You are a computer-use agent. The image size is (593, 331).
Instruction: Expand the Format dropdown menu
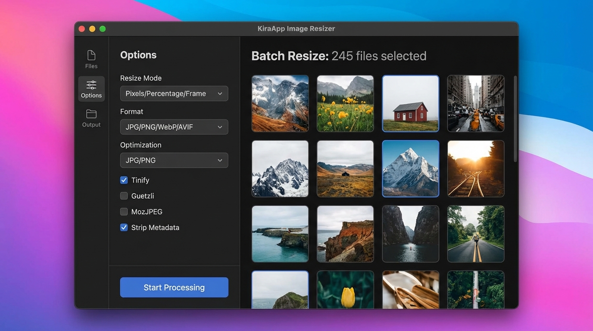pyautogui.click(x=174, y=127)
